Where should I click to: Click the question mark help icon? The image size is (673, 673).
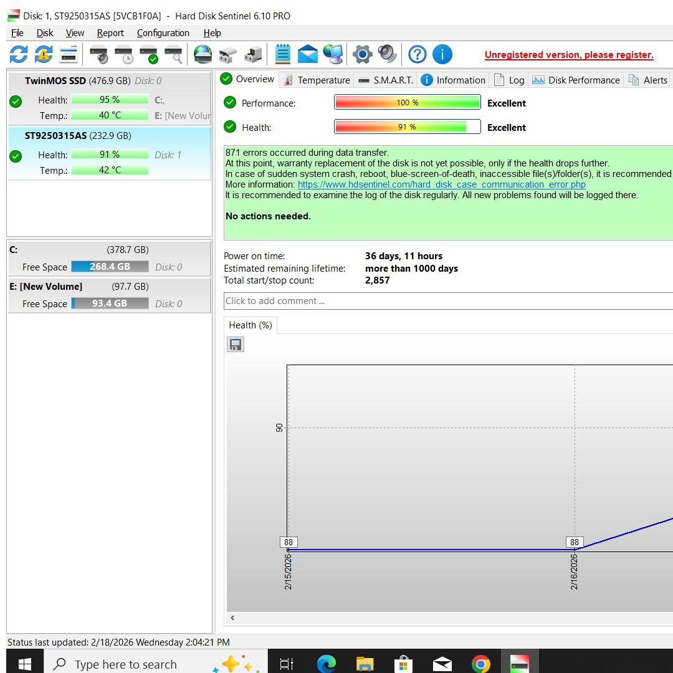click(417, 55)
